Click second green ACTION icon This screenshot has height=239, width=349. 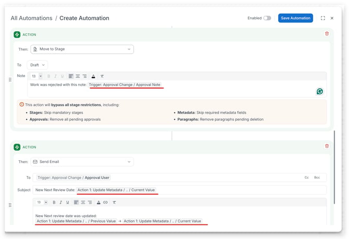tap(17, 147)
